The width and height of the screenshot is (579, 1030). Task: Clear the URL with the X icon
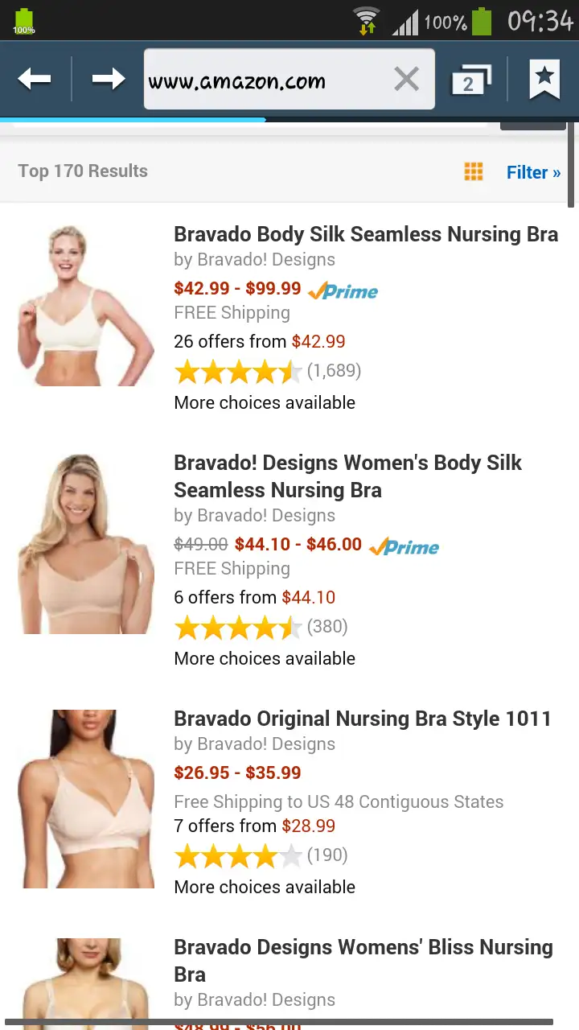point(407,79)
